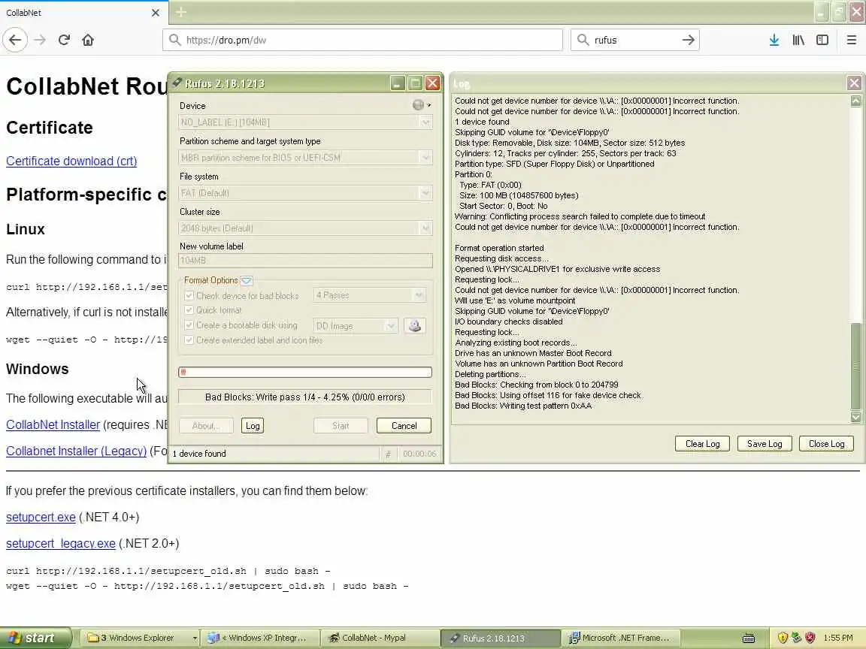
Task: Select the CollabNet browser tab
Action: [83, 13]
